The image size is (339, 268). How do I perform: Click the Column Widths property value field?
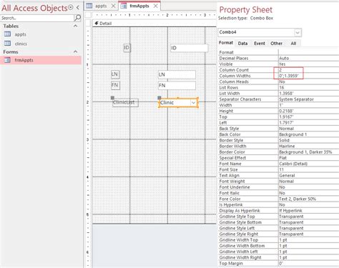click(x=308, y=76)
